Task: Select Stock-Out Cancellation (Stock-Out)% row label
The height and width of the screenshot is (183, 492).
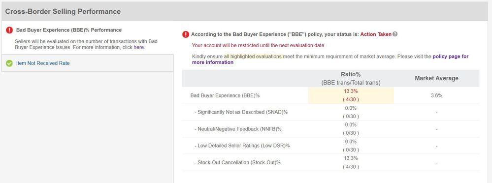Action: coord(237,163)
